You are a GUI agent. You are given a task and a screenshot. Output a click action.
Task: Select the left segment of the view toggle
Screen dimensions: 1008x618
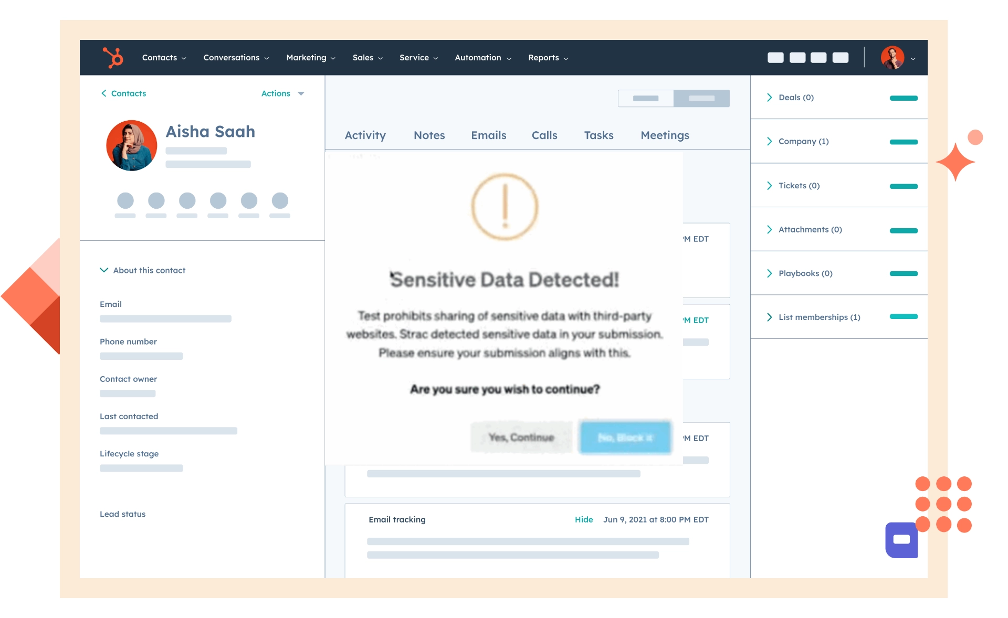pos(646,98)
